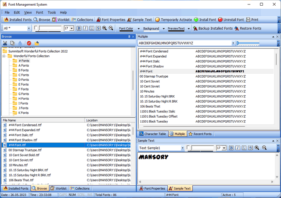Switch to the bottom Installed Fonts tab

click(16, 188)
